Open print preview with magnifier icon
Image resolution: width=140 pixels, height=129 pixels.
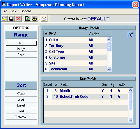click(28, 18)
